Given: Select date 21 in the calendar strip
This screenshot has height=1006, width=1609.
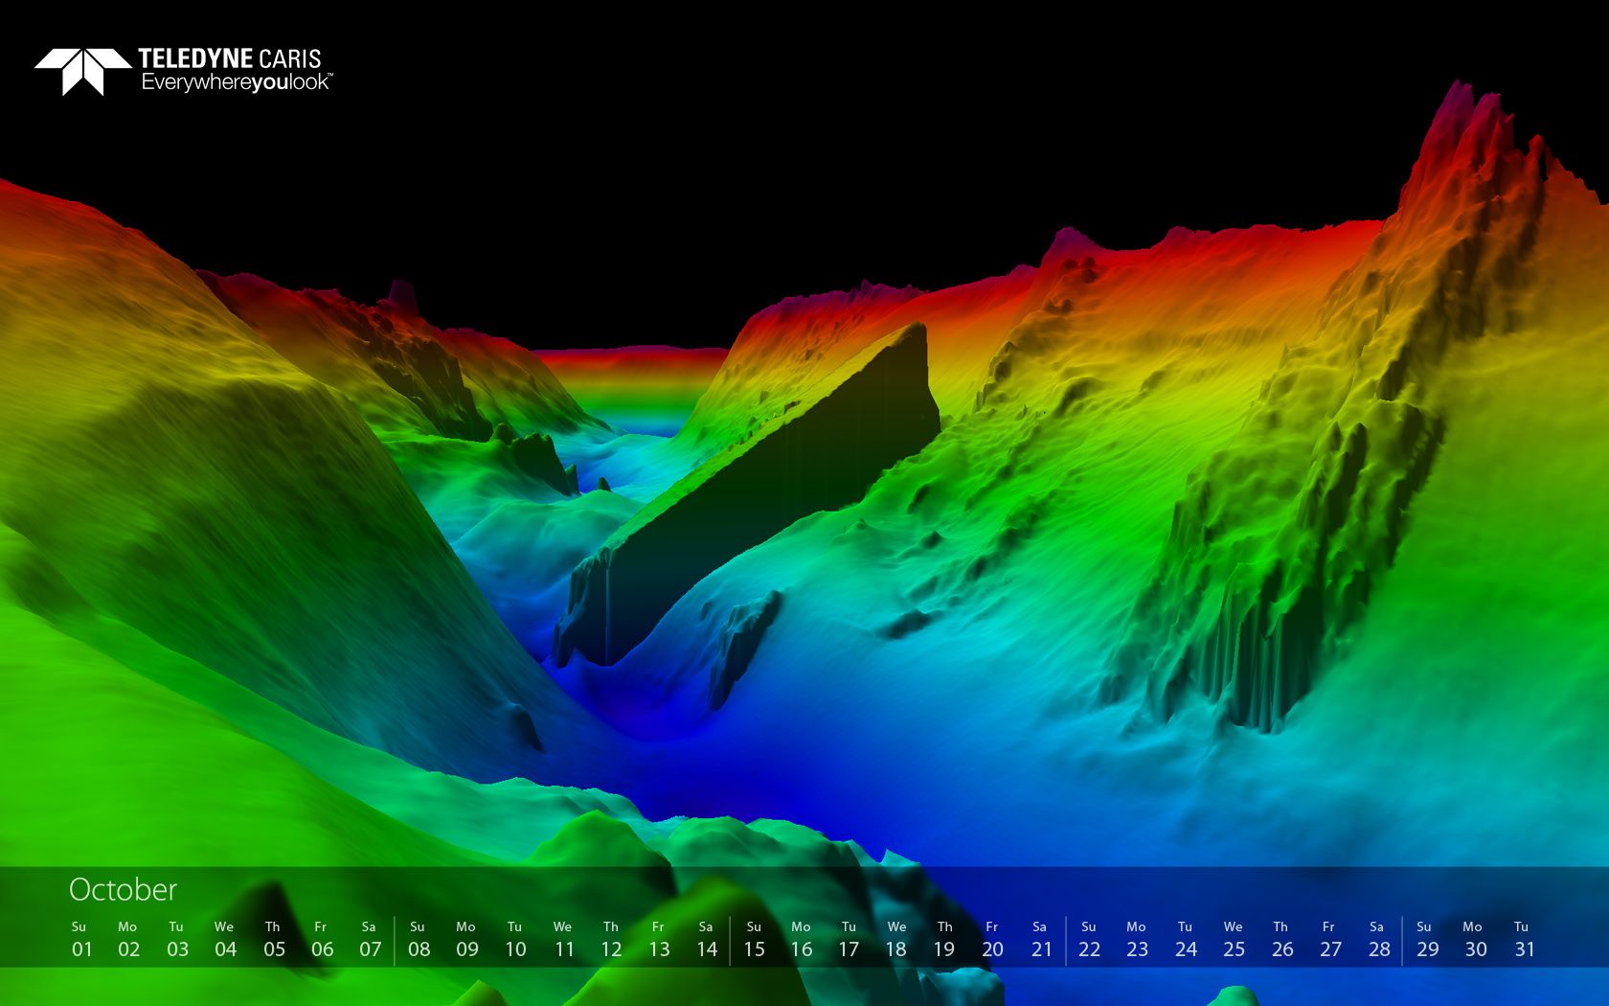Looking at the screenshot, I should (1041, 949).
